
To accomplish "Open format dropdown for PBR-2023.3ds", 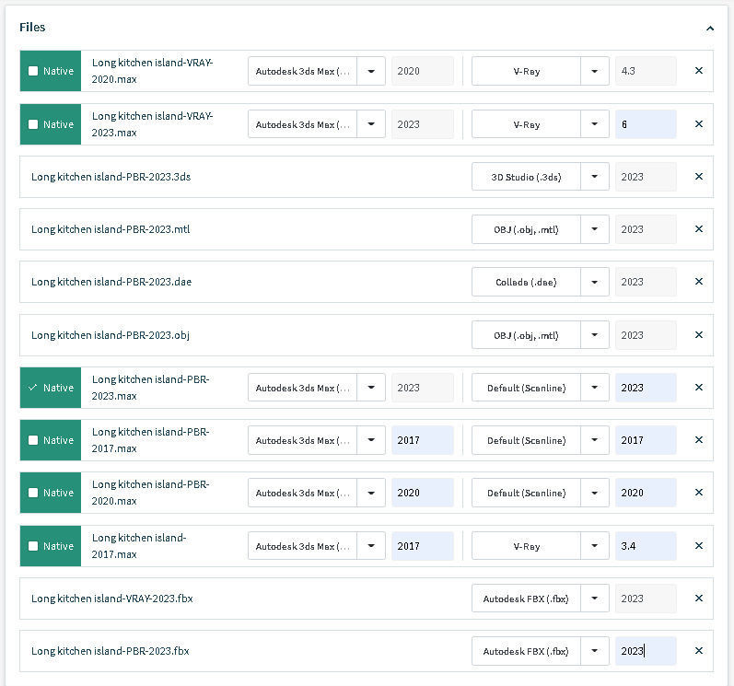I will point(595,177).
